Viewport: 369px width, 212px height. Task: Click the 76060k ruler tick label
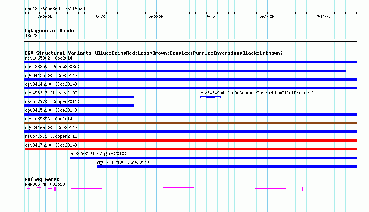[45, 17]
